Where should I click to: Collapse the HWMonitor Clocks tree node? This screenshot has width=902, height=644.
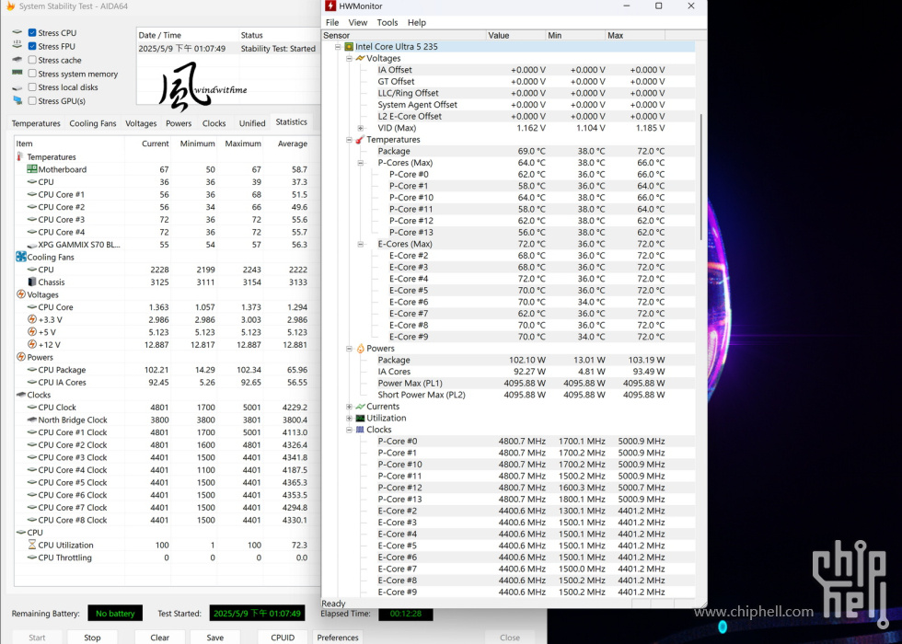tap(349, 430)
